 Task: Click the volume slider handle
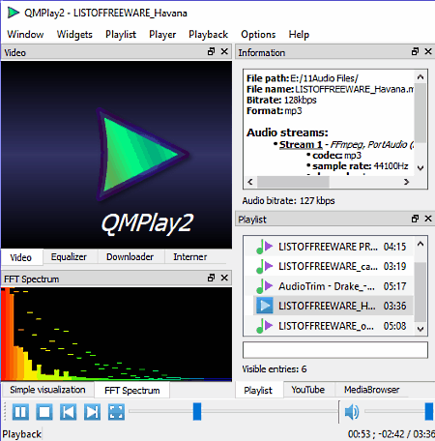point(429,411)
